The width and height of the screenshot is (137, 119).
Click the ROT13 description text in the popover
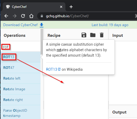[x=76, y=50]
